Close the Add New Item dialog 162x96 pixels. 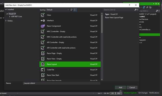point(136,5)
